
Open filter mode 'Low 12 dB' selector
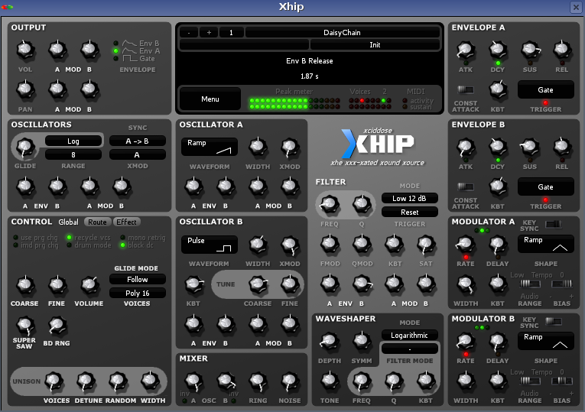coord(409,199)
